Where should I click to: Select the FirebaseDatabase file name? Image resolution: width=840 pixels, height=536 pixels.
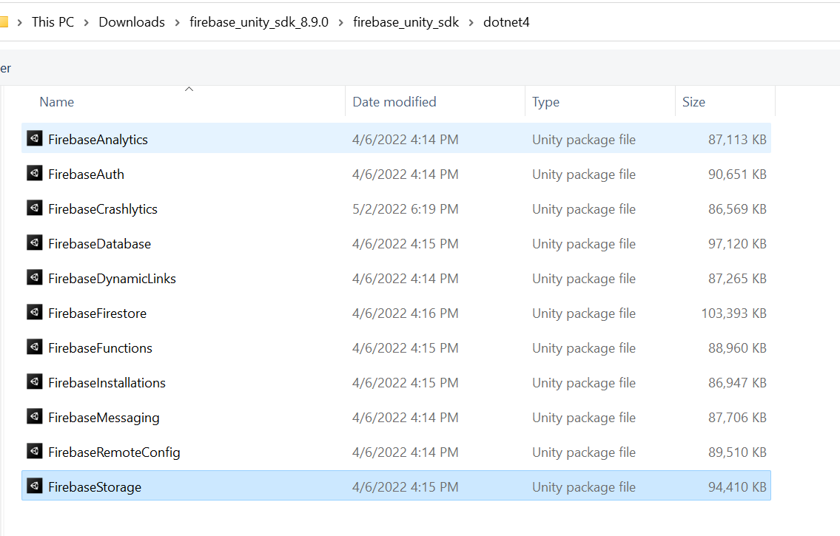click(100, 244)
